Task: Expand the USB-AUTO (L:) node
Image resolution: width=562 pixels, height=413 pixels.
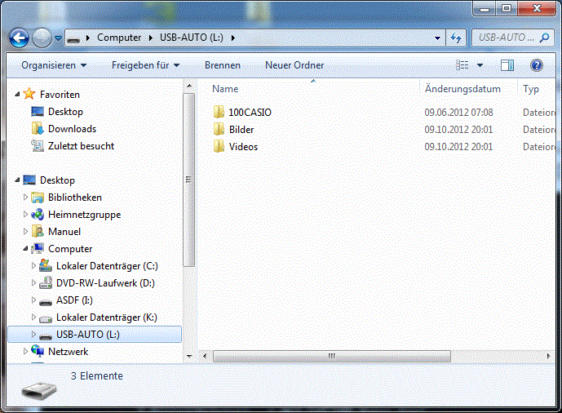Action: click(x=33, y=334)
